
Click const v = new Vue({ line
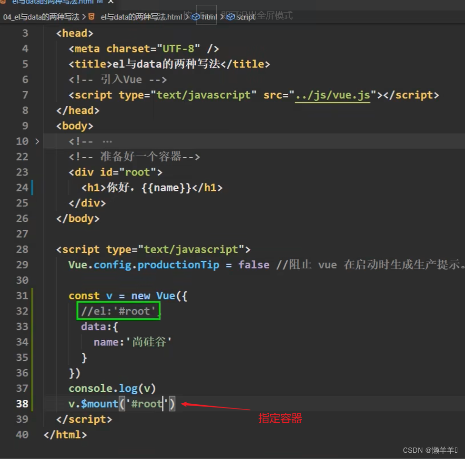click(128, 296)
